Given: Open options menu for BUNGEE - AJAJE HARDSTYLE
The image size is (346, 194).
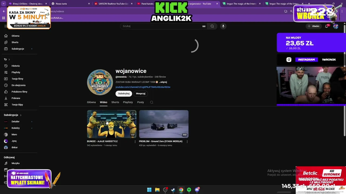Looking at the screenshot, I should 135,141.
